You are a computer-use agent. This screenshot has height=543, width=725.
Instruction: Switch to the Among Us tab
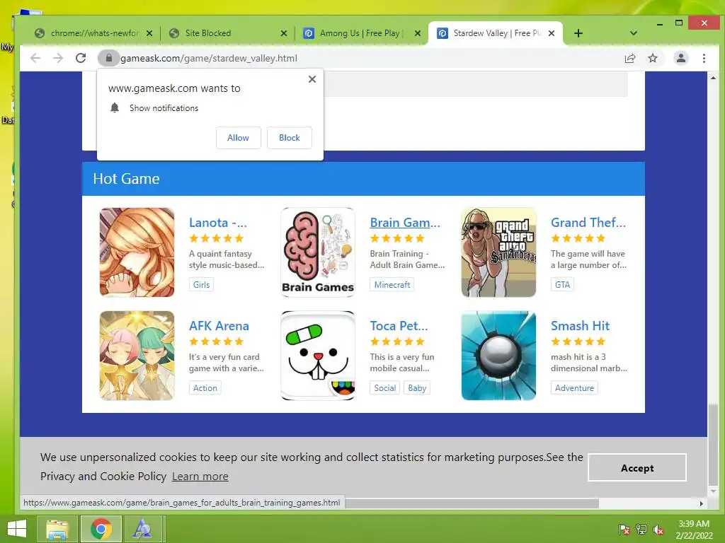[362, 33]
